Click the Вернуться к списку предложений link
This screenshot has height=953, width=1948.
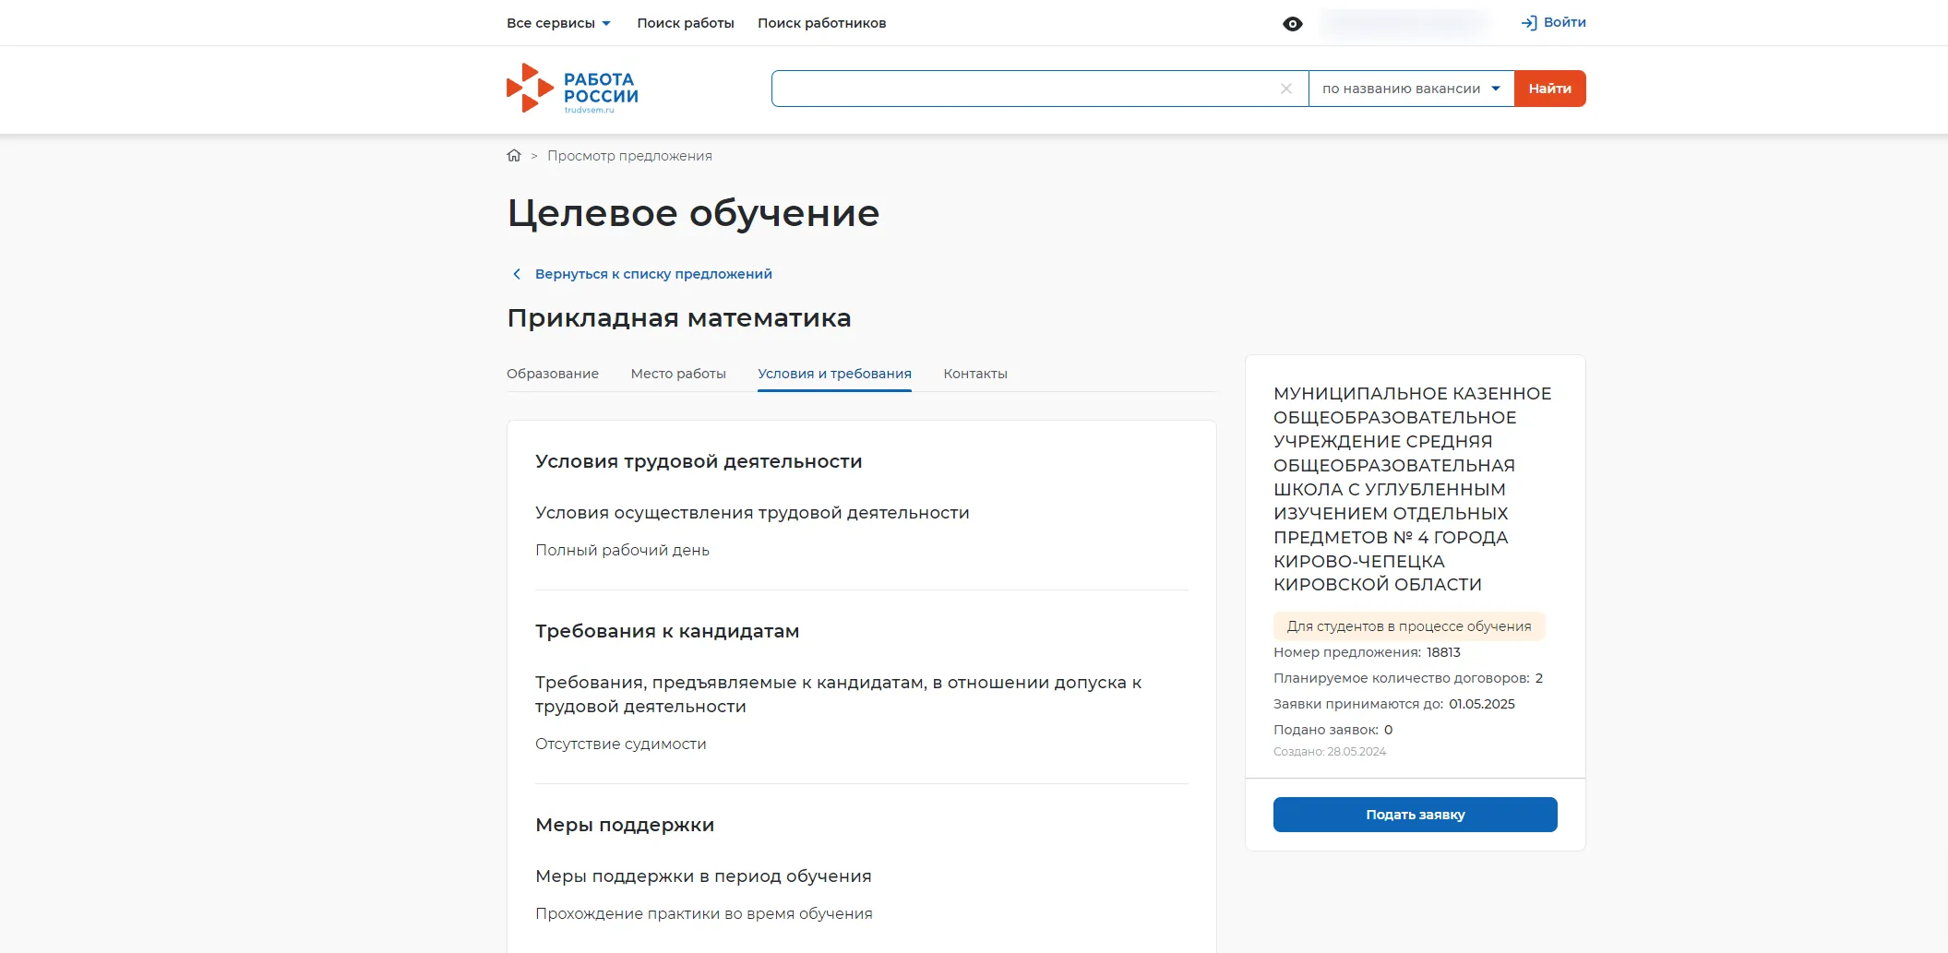coord(653,274)
